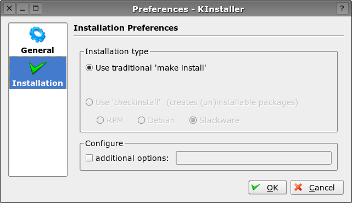Confirm settings with the OK button
This screenshot has height=203, width=352.
pyautogui.click(x=267, y=187)
